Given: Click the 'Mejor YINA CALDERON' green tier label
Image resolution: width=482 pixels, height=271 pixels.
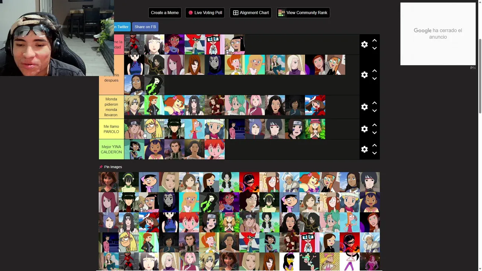Looking at the screenshot, I should [x=111, y=149].
